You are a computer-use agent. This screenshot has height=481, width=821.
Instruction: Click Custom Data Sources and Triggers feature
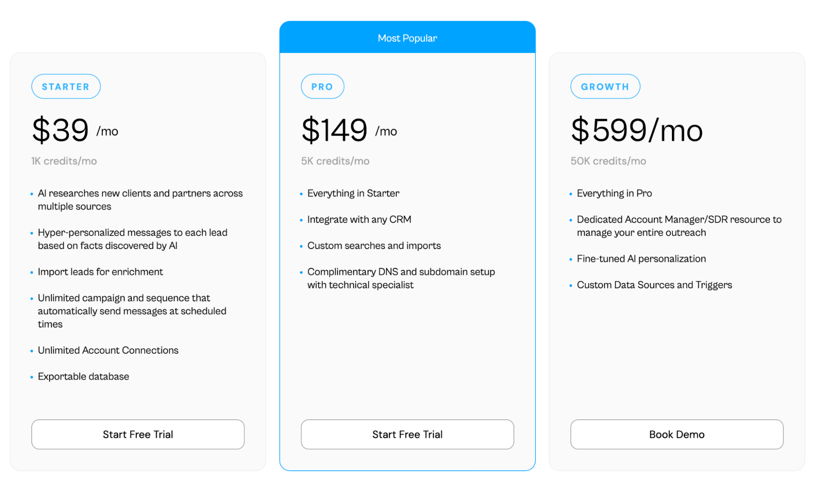coord(655,285)
